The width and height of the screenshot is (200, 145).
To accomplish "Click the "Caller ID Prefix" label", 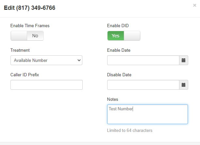I will tap(25, 75).
